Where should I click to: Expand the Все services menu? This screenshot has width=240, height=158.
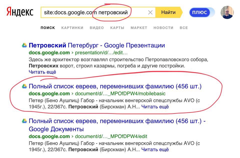click(183, 28)
